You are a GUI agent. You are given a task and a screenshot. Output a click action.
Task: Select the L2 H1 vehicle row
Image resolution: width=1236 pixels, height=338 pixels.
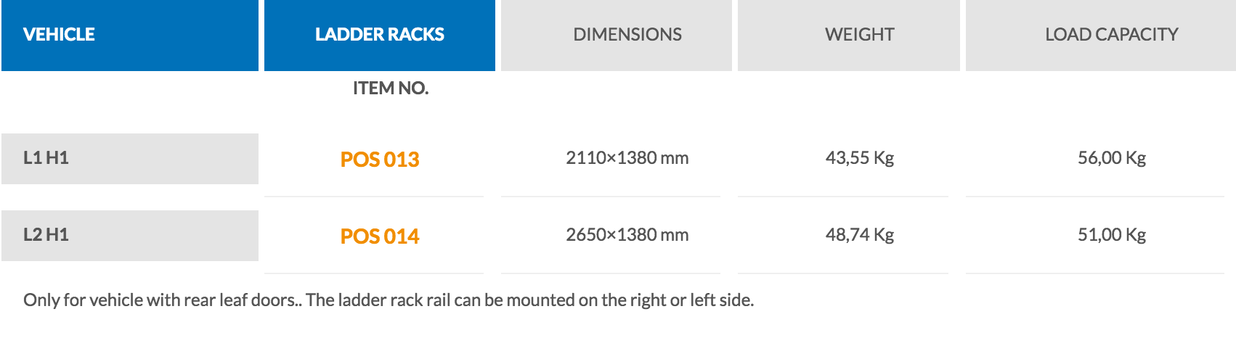130,235
